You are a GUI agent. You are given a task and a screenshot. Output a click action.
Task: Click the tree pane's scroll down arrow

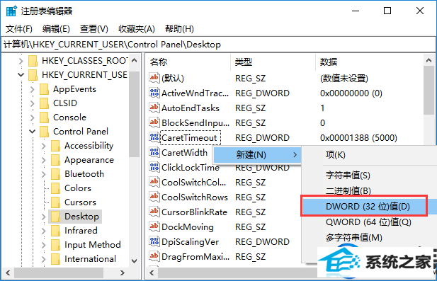click(x=134, y=261)
